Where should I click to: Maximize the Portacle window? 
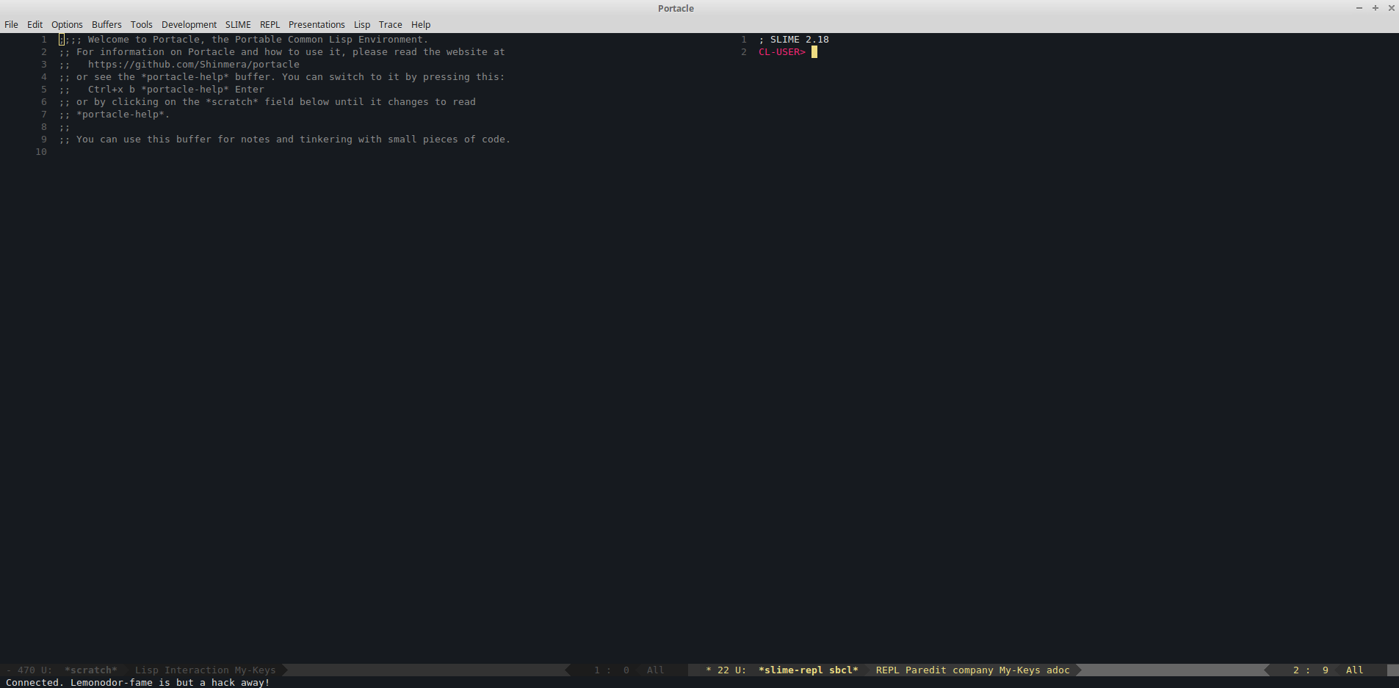(x=1375, y=8)
